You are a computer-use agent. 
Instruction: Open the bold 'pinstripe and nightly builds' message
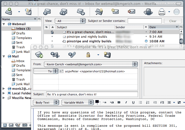point(89,41)
